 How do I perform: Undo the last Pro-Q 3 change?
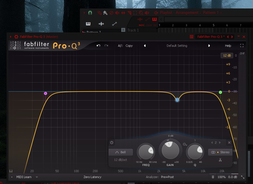[x=98, y=46]
